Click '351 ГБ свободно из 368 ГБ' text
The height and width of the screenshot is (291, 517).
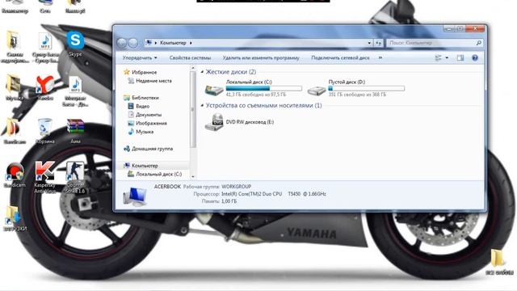[357, 95]
